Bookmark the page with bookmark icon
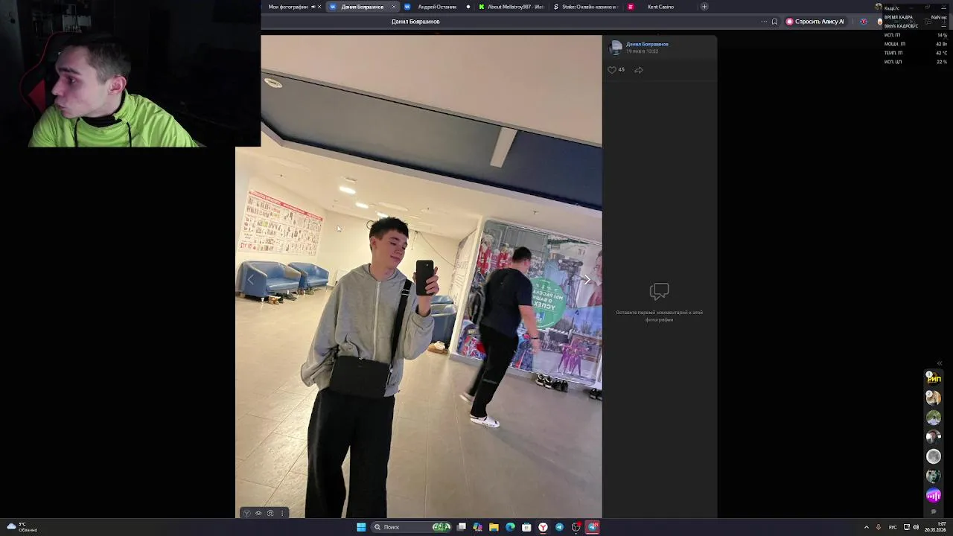The height and width of the screenshot is (536, 953). click(x=774, y=22)
